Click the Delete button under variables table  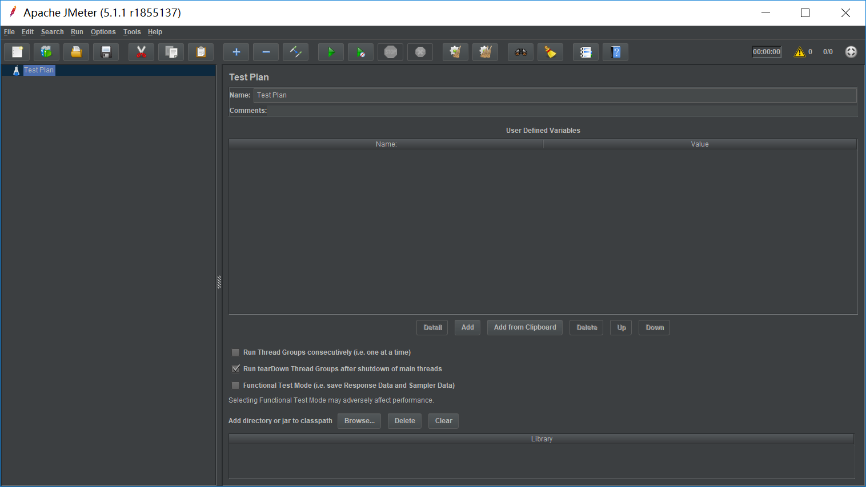click(587, 327)
